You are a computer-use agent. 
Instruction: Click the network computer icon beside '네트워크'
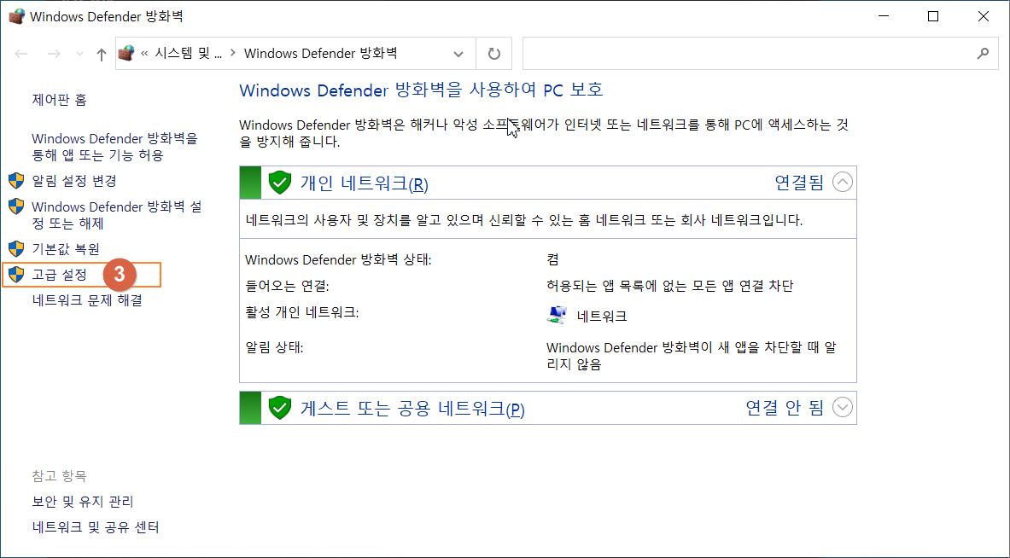click(557, 315)
